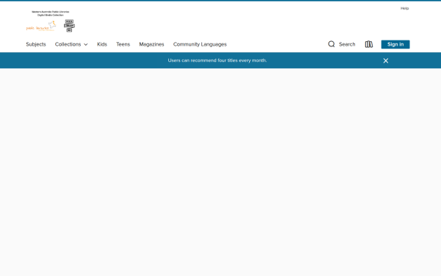Click the State Library WA logo
This screenshot has height=276, width=441.
coord(69,26)
